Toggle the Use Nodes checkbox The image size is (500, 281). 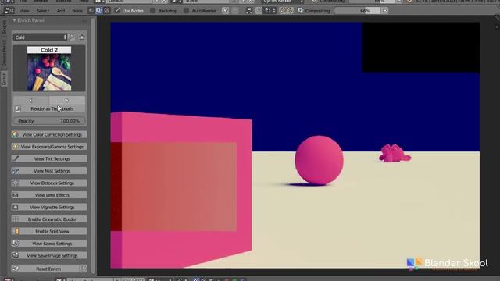[x=117, y=10]
